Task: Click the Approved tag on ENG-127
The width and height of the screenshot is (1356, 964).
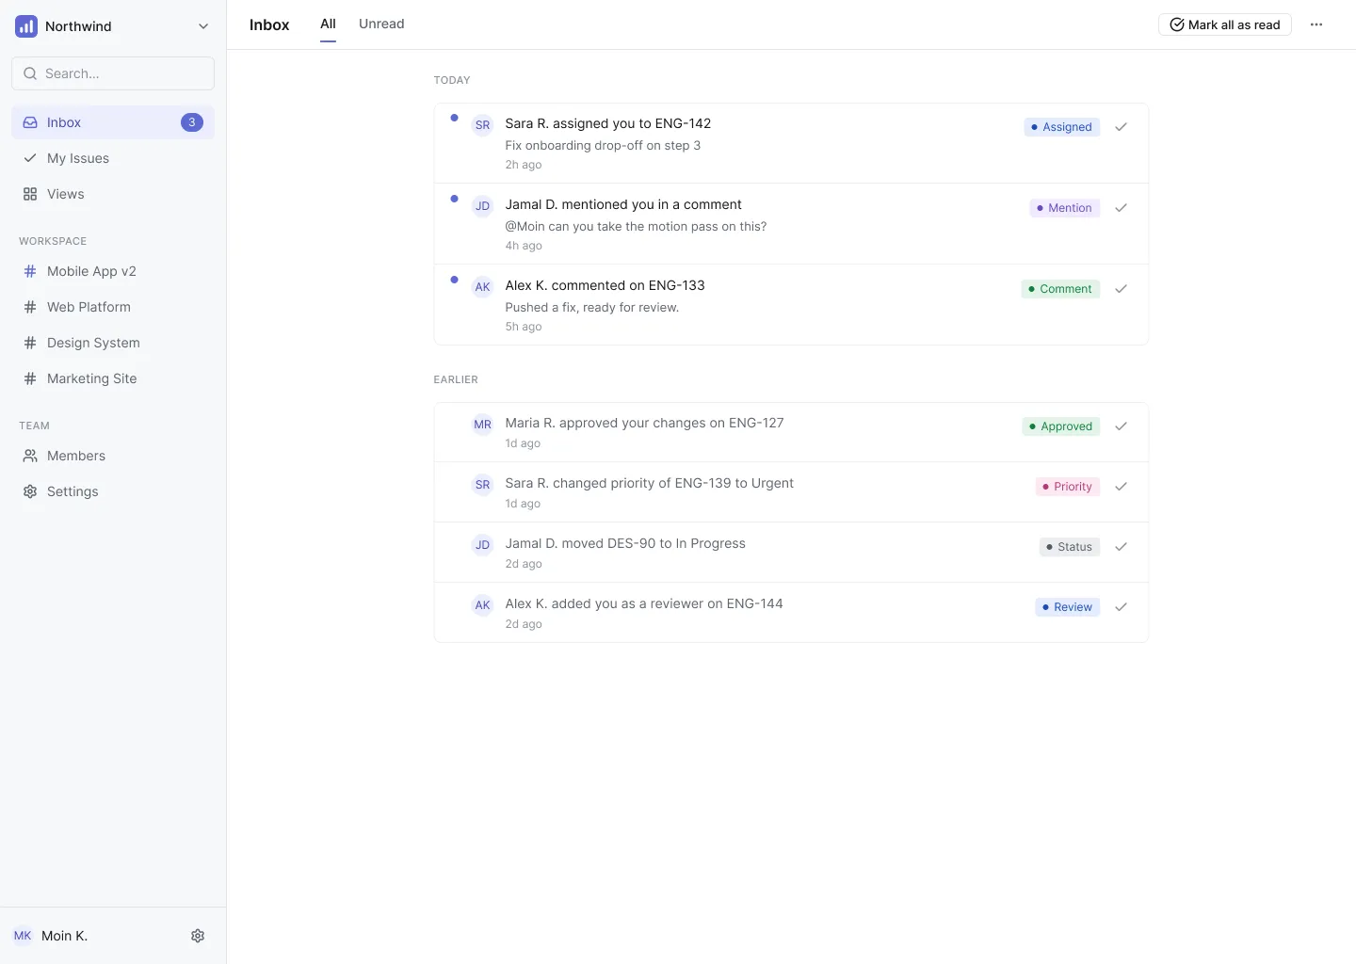Action: pos(1061,426)
